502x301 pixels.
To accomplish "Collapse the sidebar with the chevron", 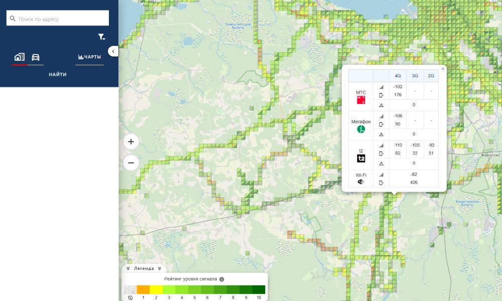I will 113,51.
